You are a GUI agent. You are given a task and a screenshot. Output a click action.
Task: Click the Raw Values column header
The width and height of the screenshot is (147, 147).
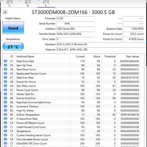pyautogui.click(x=133, y=56)
